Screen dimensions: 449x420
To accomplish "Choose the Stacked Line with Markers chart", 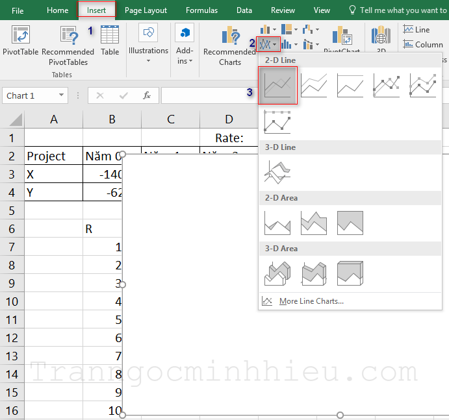I will click(423, 85).
